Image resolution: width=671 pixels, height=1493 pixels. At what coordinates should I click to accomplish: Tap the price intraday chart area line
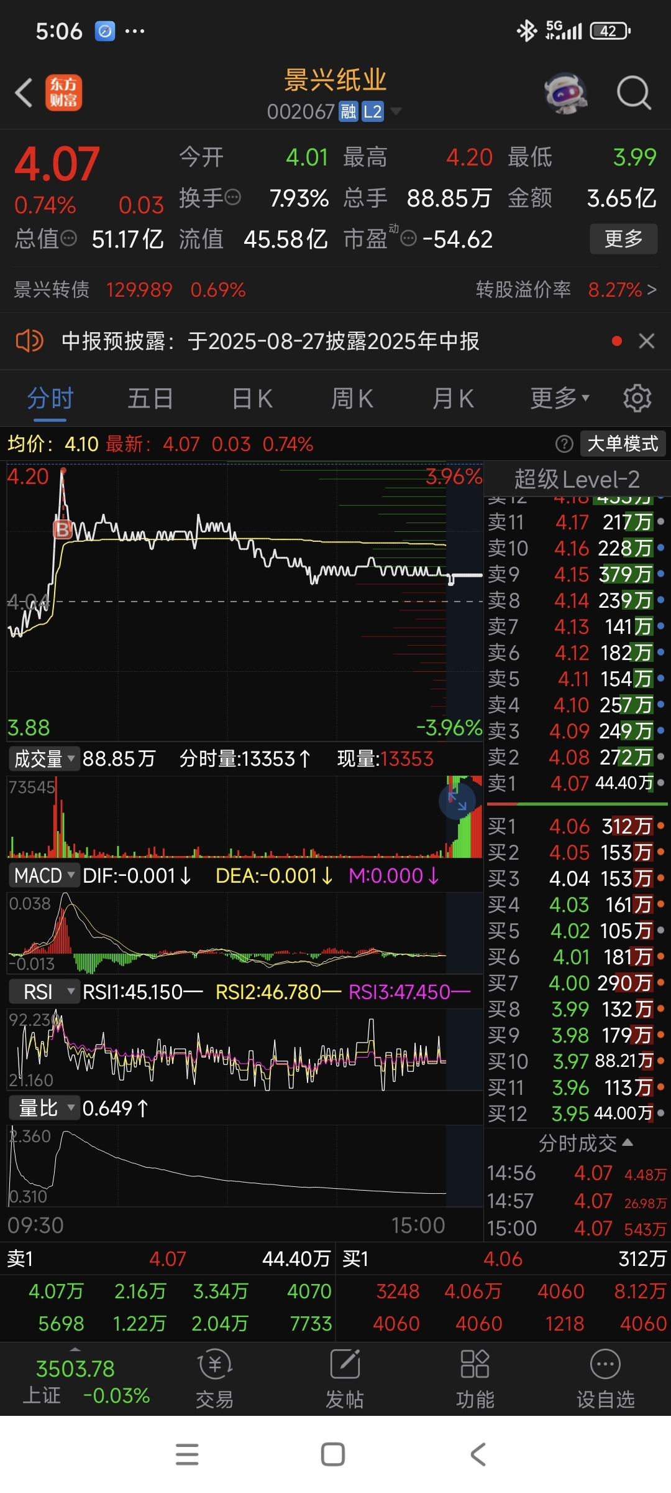coord(245,602)
